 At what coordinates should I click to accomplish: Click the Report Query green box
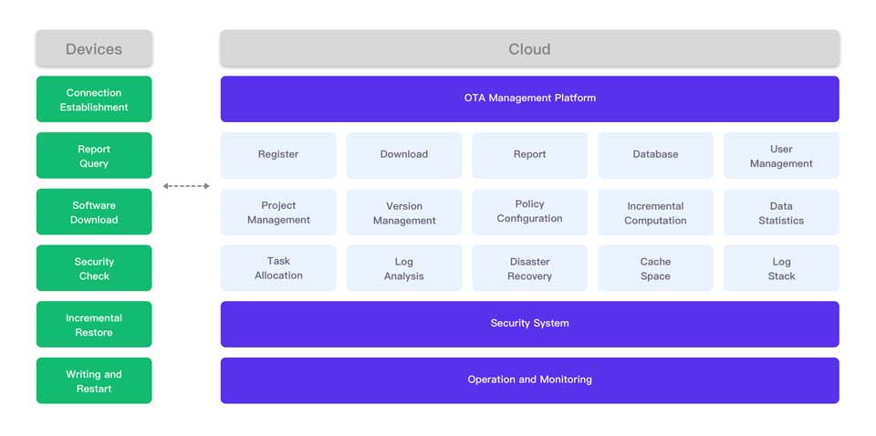94,156
